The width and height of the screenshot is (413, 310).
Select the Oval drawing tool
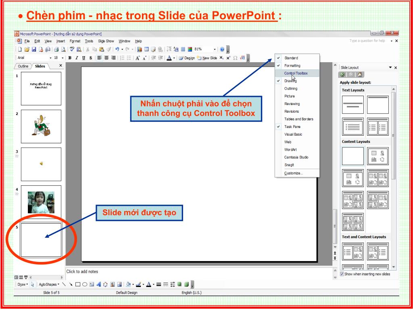[x=85, y=285]
